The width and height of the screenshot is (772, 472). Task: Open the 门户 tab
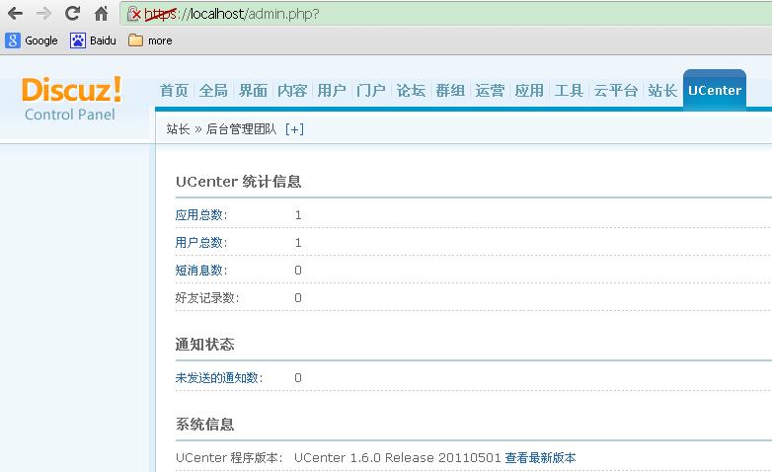point(371,90)
